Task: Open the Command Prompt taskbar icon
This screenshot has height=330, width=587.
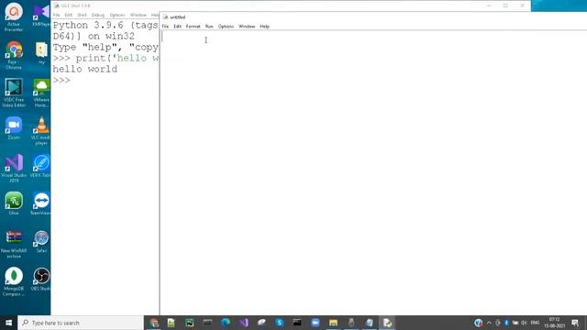Action: (x=297, y=323)
